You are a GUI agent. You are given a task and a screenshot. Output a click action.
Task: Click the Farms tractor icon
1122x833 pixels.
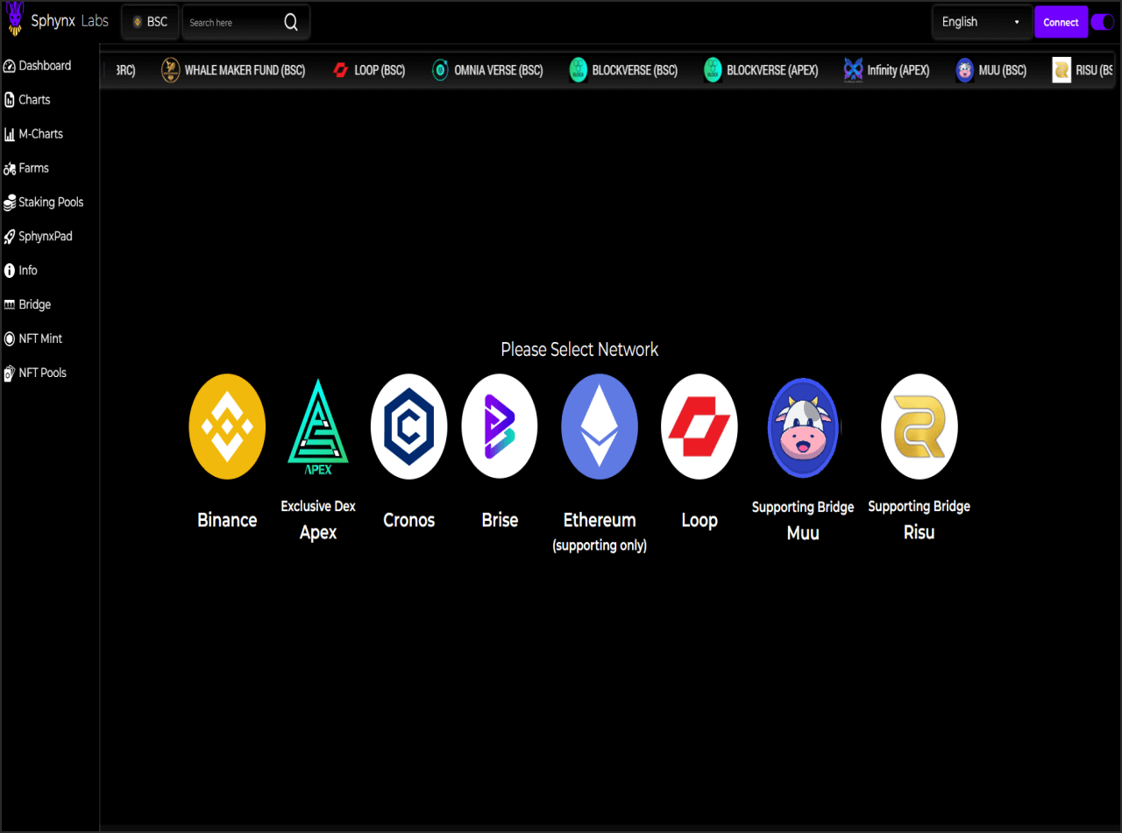pos(10,168)
